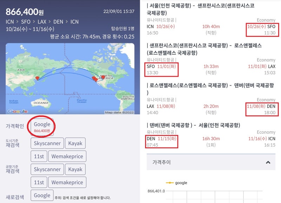Re-search by airport via Kayak

click(75, 169)
